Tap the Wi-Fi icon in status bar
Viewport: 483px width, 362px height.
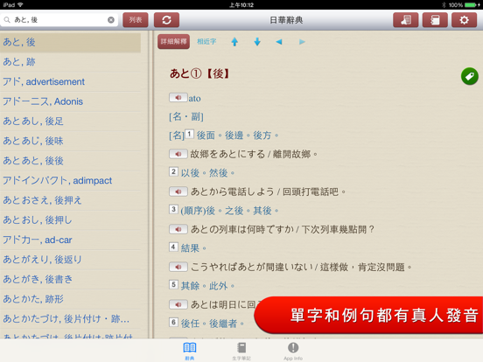tap(20, 4)
